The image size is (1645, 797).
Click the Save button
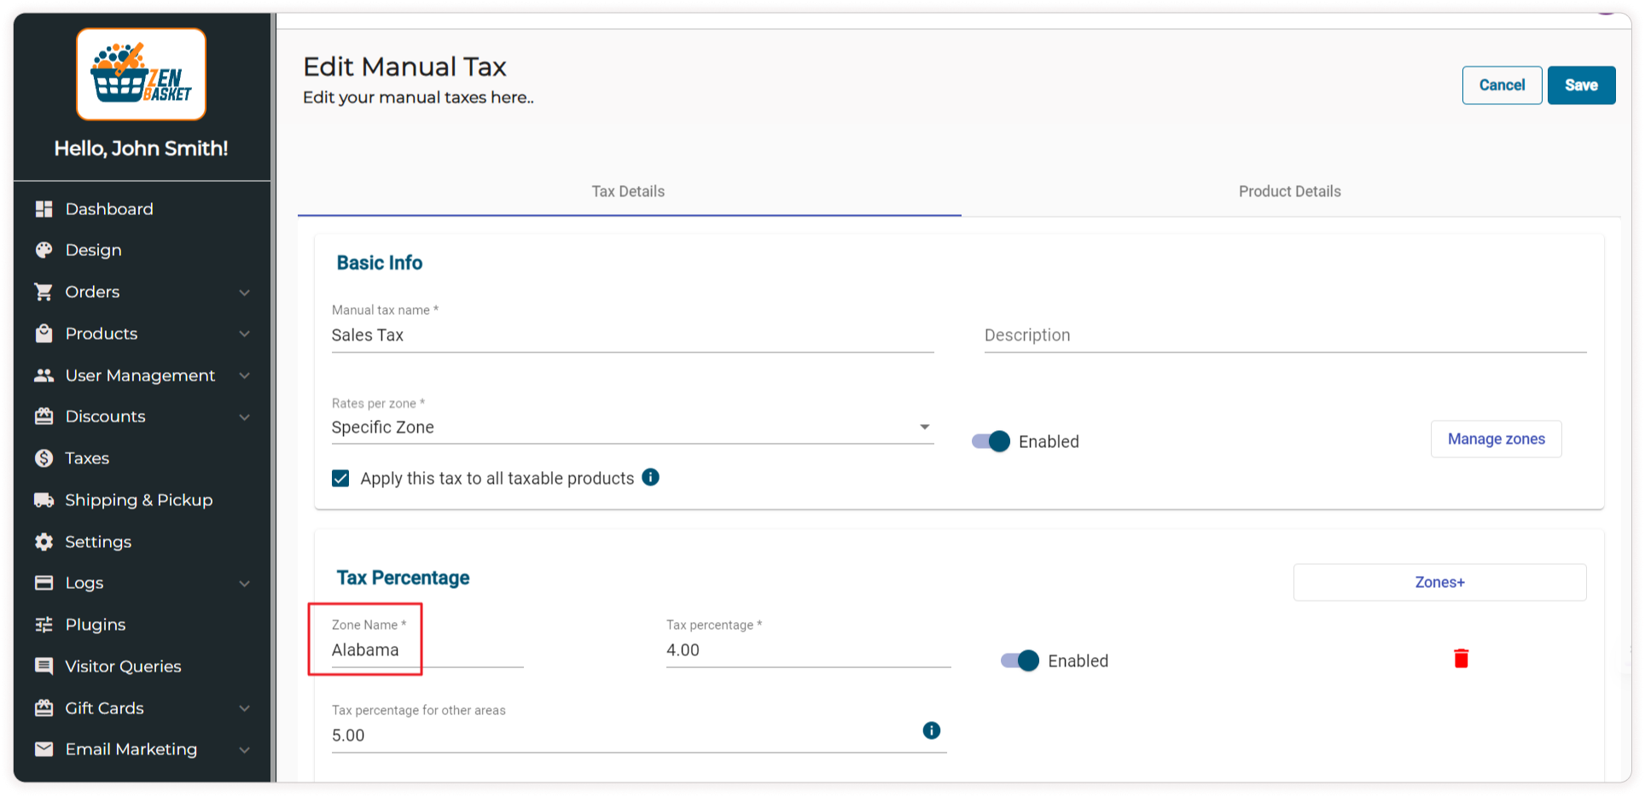pyautogui.click(x=1580, y=85)
